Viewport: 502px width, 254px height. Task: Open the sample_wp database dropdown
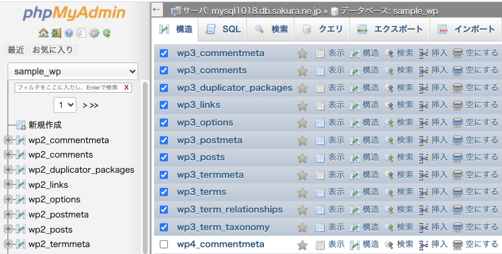73,71
